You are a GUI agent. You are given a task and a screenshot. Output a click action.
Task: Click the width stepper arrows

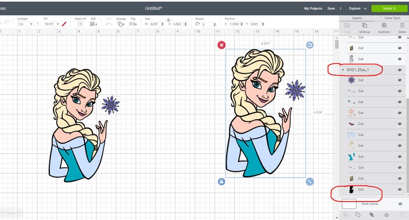pos(162,24)
